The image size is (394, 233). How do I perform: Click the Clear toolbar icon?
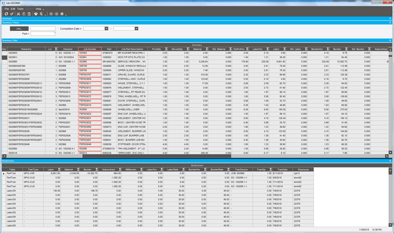coord(12,14)
